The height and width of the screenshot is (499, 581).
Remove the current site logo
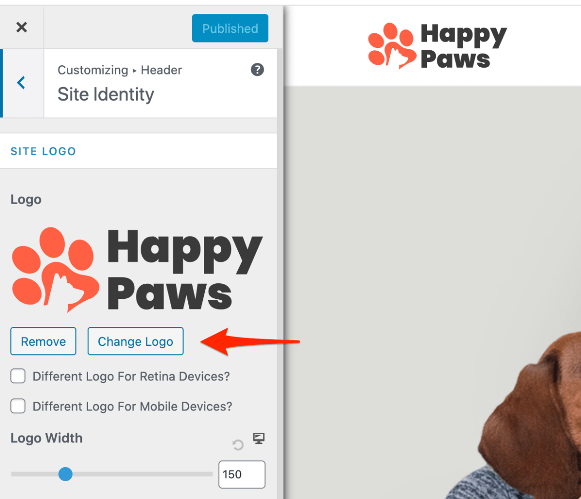[x=43, y=341]
